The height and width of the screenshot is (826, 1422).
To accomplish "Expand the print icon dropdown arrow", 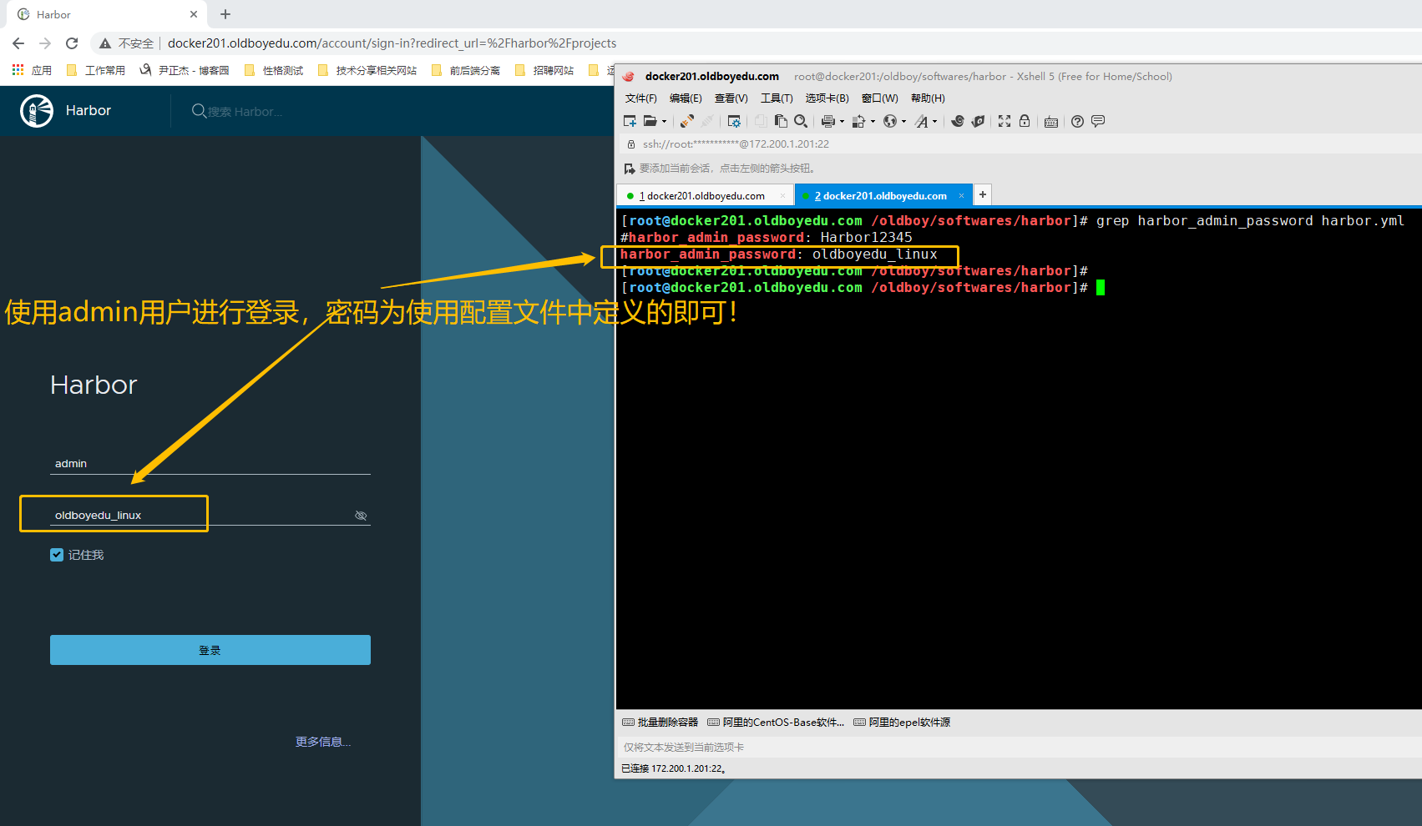I will pyautogui.click(x=842, y=122).
